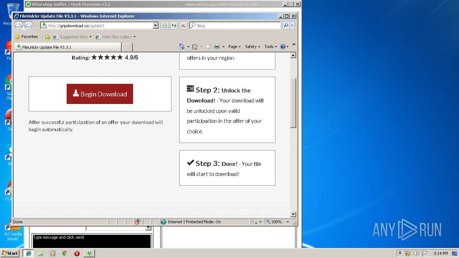Open Windows Media Player taskbar icon

(53, 253)
